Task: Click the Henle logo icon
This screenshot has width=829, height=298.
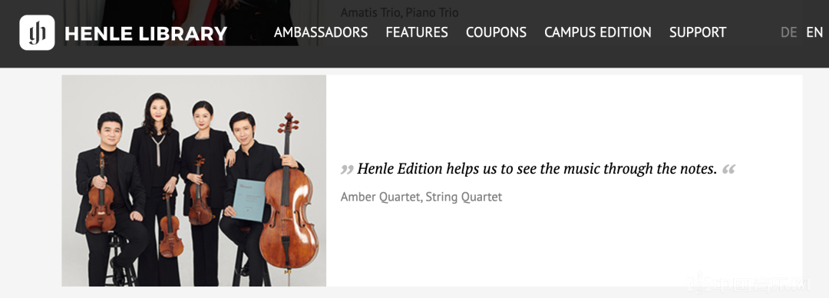Action: 37,33
